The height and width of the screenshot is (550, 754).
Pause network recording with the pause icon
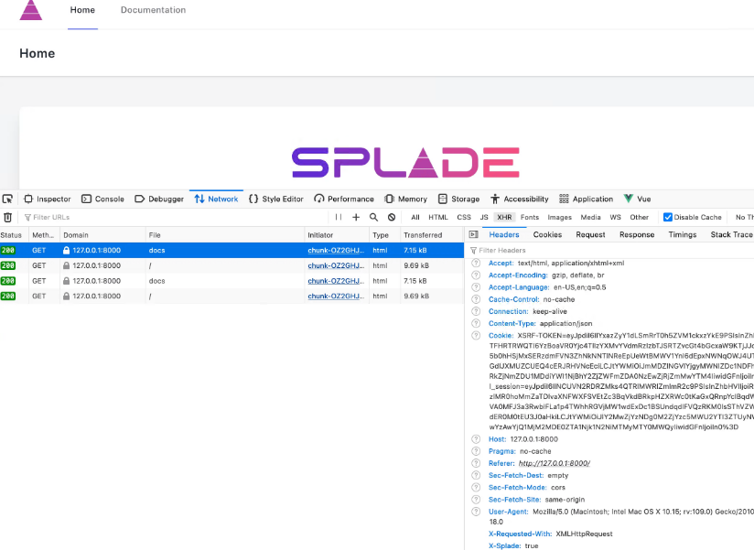click(x=339, y=217)
